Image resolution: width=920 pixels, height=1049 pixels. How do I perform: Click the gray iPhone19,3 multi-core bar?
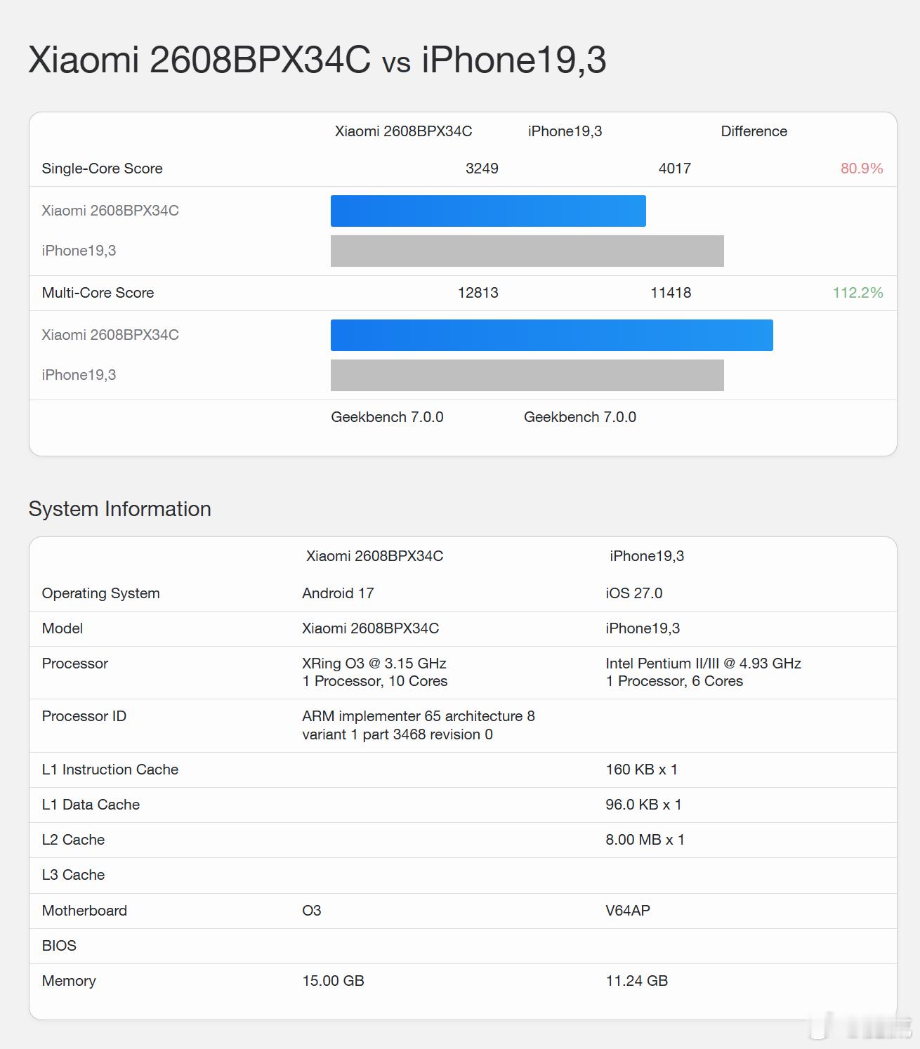[x=527, y=375]
